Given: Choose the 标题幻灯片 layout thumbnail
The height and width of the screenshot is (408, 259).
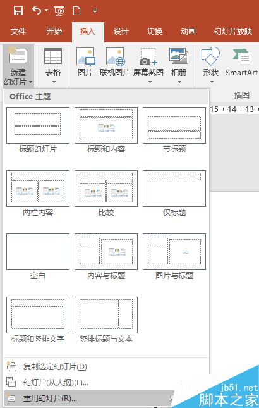Looking at the screenshot, I should (38, 125).
